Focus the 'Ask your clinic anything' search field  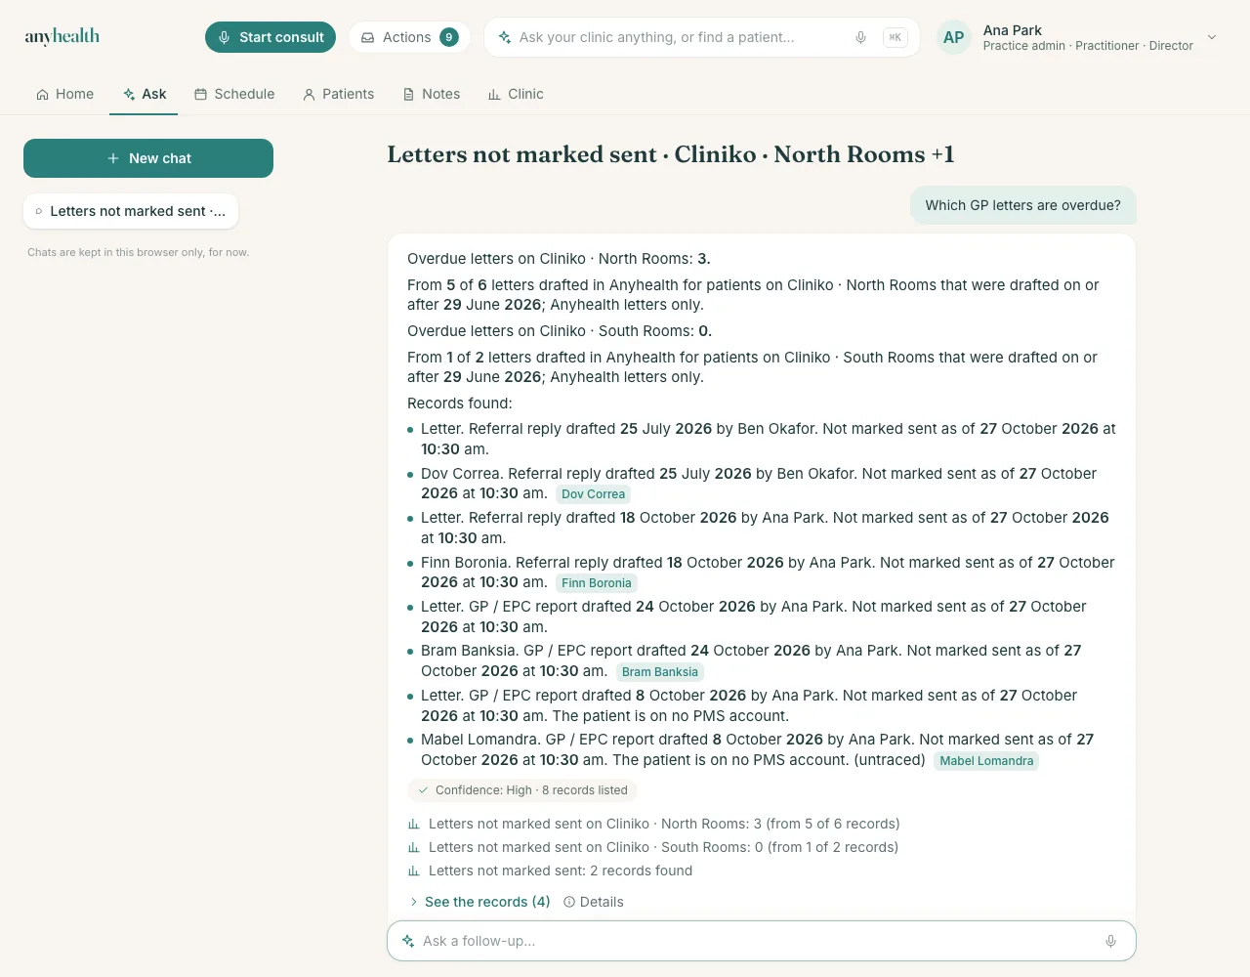point(701,37)
